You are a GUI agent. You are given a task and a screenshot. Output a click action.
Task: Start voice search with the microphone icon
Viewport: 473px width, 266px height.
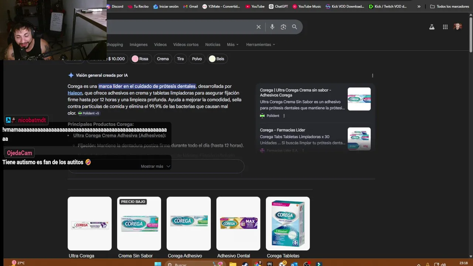point(272,27)
